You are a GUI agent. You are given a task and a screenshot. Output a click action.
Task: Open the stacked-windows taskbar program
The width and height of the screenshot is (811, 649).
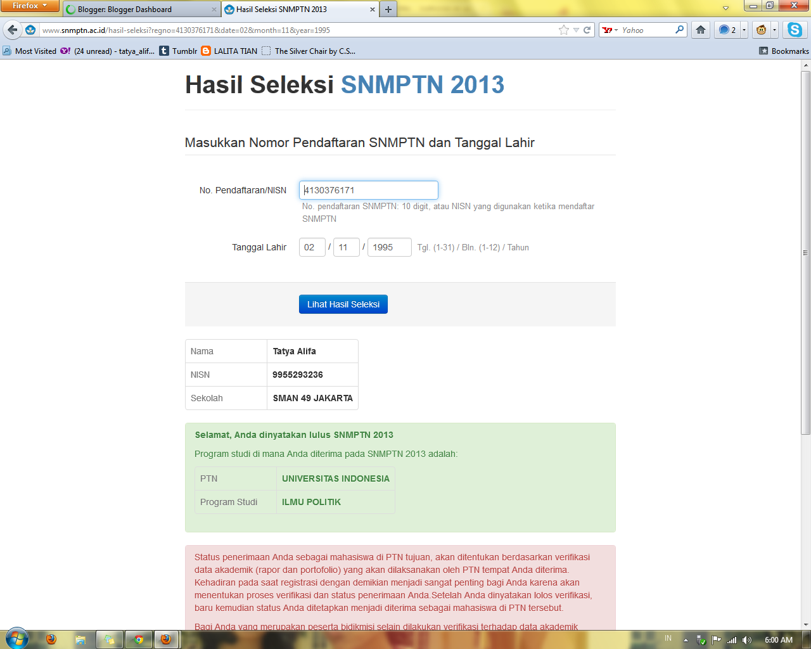[110, 639]
